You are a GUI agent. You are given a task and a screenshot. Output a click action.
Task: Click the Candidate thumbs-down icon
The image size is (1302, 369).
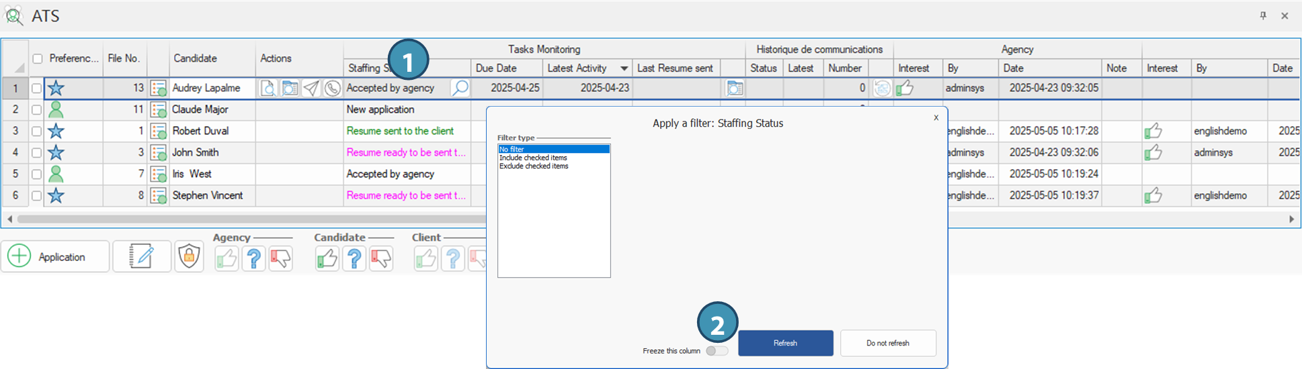click(381, 258)
